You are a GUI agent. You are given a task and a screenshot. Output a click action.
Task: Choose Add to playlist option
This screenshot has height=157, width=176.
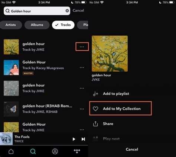(x=116, y=94)
